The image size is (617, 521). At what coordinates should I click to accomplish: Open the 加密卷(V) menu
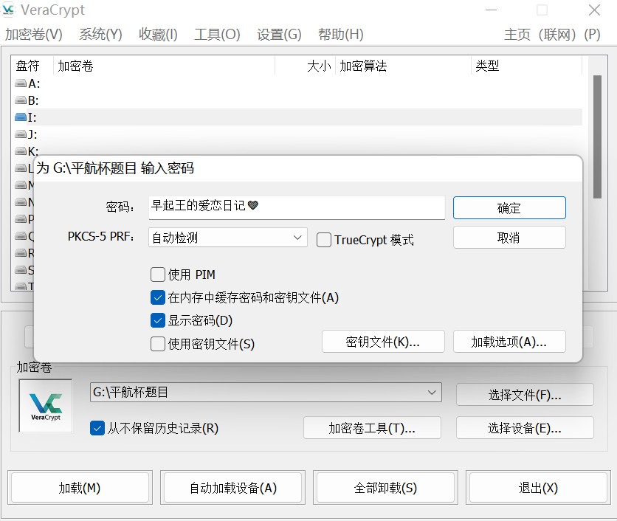tap(34, 35)
